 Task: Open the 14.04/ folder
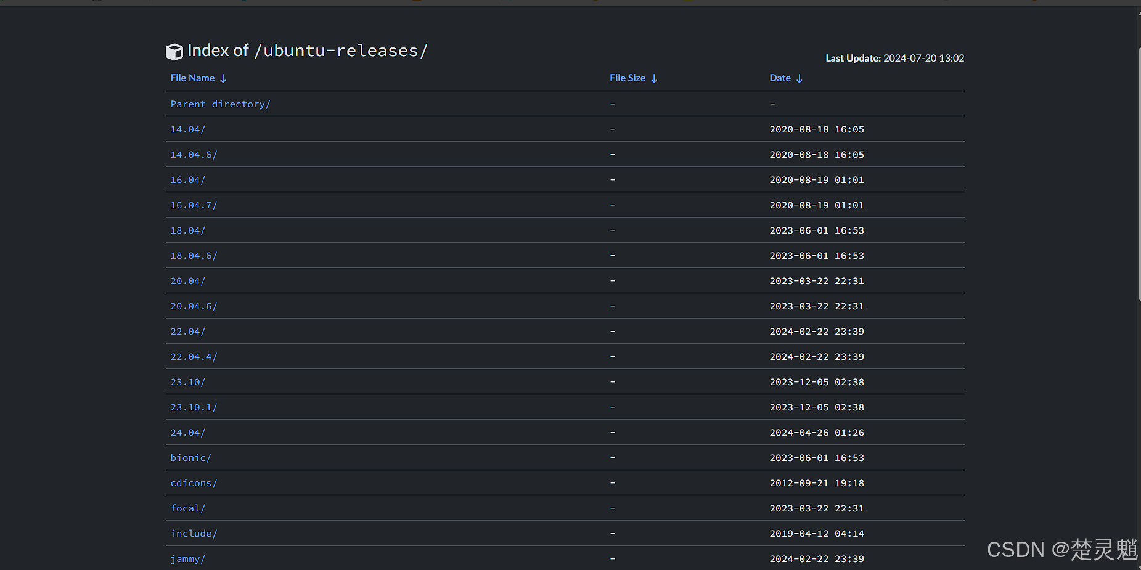click(188, 129)
